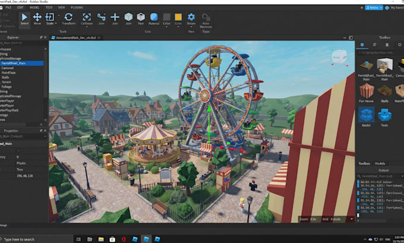Click the Plastic material property value
The width and height of the screenshot is (404, 243).
tap(21, 163)
